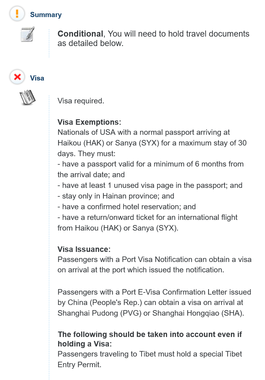Viewport: 265px width, 380px height.
Task: Click the '1 unused visa page' requirement line
Action: [150, 185]
